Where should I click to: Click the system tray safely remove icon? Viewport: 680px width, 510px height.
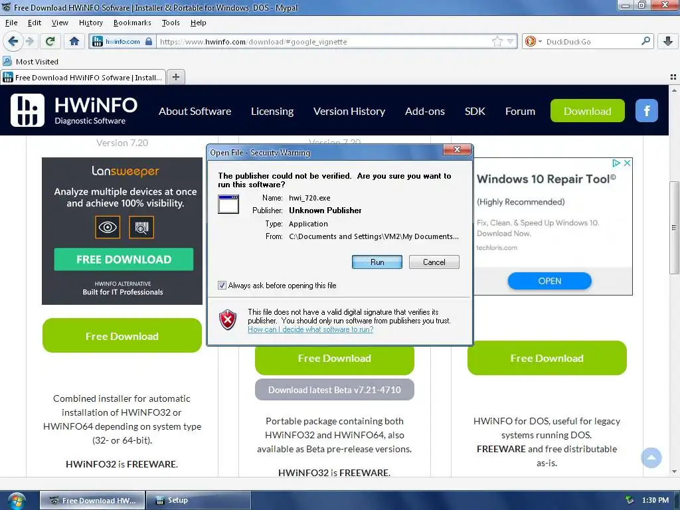[x=630, y=500]
